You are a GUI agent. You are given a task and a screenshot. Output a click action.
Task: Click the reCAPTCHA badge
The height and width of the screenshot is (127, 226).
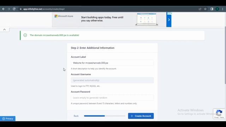(219, 114)
